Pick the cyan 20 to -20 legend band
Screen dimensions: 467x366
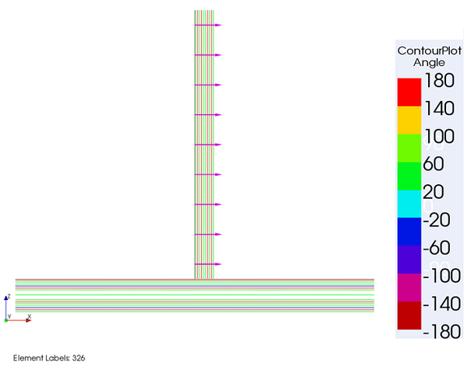[409, 204]
